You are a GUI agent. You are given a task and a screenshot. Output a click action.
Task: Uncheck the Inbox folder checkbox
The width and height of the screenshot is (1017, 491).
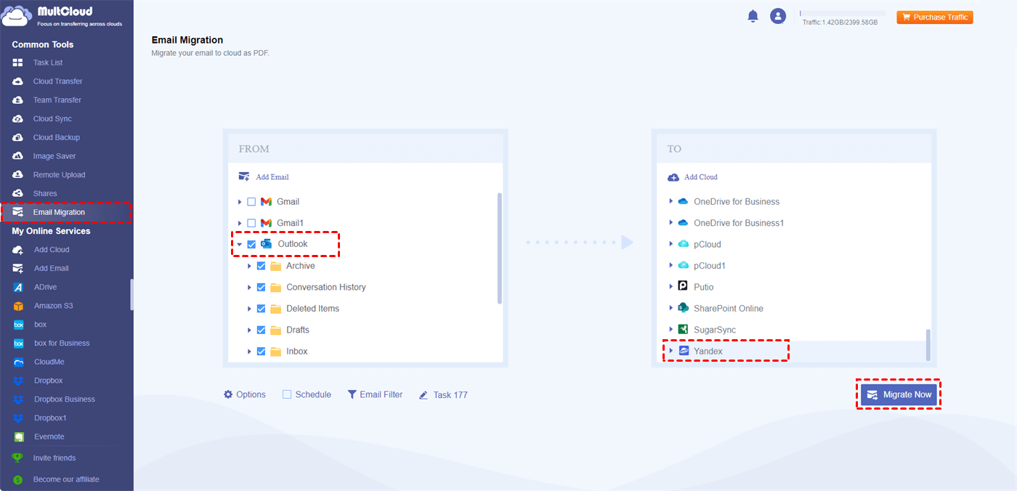tap(261, 352)
